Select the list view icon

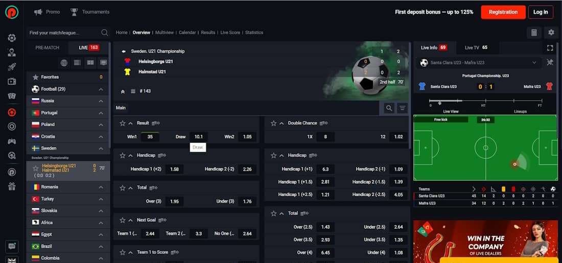[x=77, y=63]
